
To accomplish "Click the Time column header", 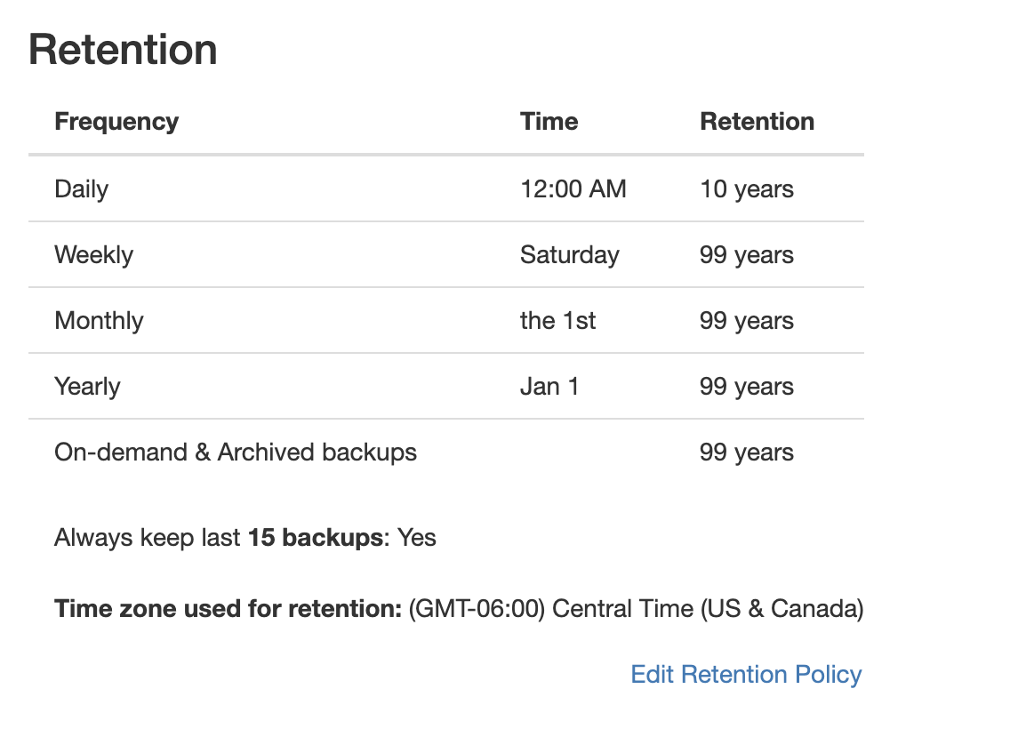I will click(x=549, y=121).
